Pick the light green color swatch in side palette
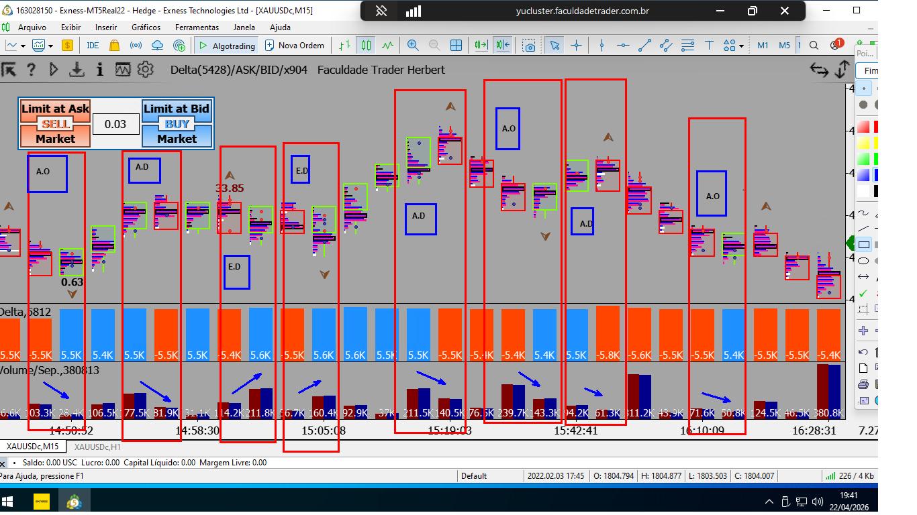This screenshot has width=917, height=515. coord(863,159)
